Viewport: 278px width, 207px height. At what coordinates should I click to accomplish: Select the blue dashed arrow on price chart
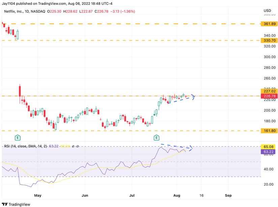point(181,99)
